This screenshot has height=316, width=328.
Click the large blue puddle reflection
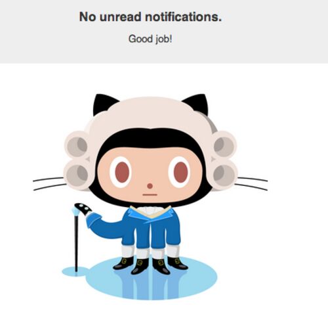pyautogui.click(x=151, y=279)
